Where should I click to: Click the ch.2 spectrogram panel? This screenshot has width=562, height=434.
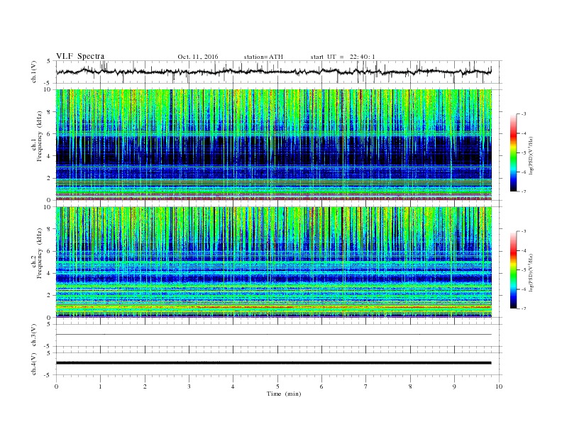[x=274, y=262]
